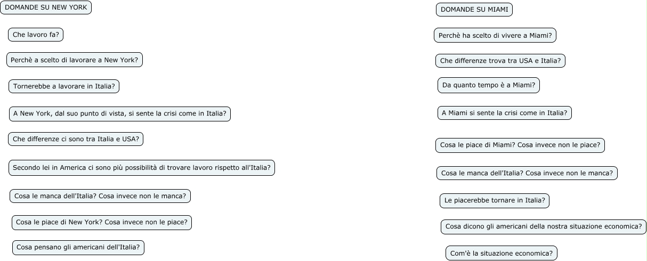Click 'Cosa dicono gli americani' economic situation node
Image resolution: width=647 pixels, height=261 pixels.
coord(544,226)
